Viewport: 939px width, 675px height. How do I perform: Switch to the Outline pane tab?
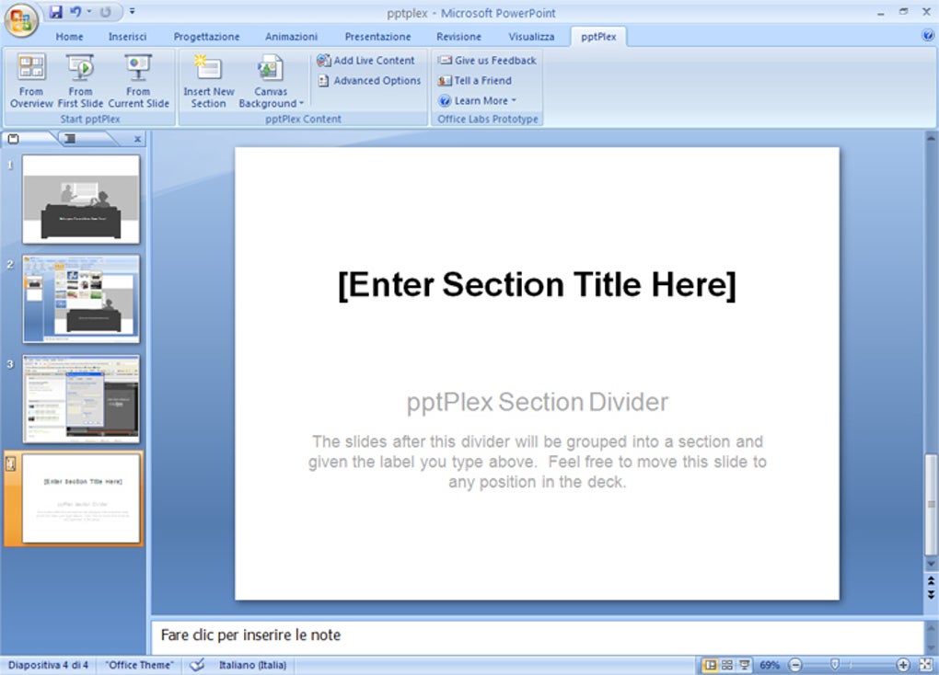(x=71, y=139)
